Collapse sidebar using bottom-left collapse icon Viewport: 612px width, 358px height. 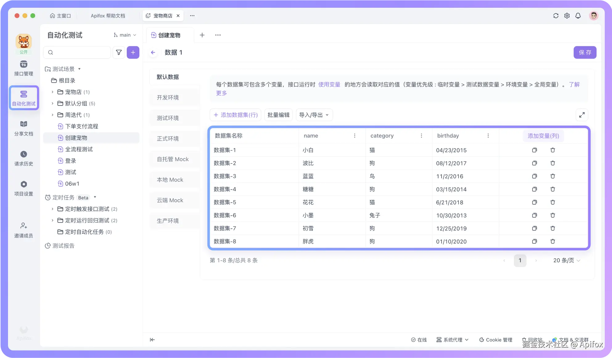[152, 340]
